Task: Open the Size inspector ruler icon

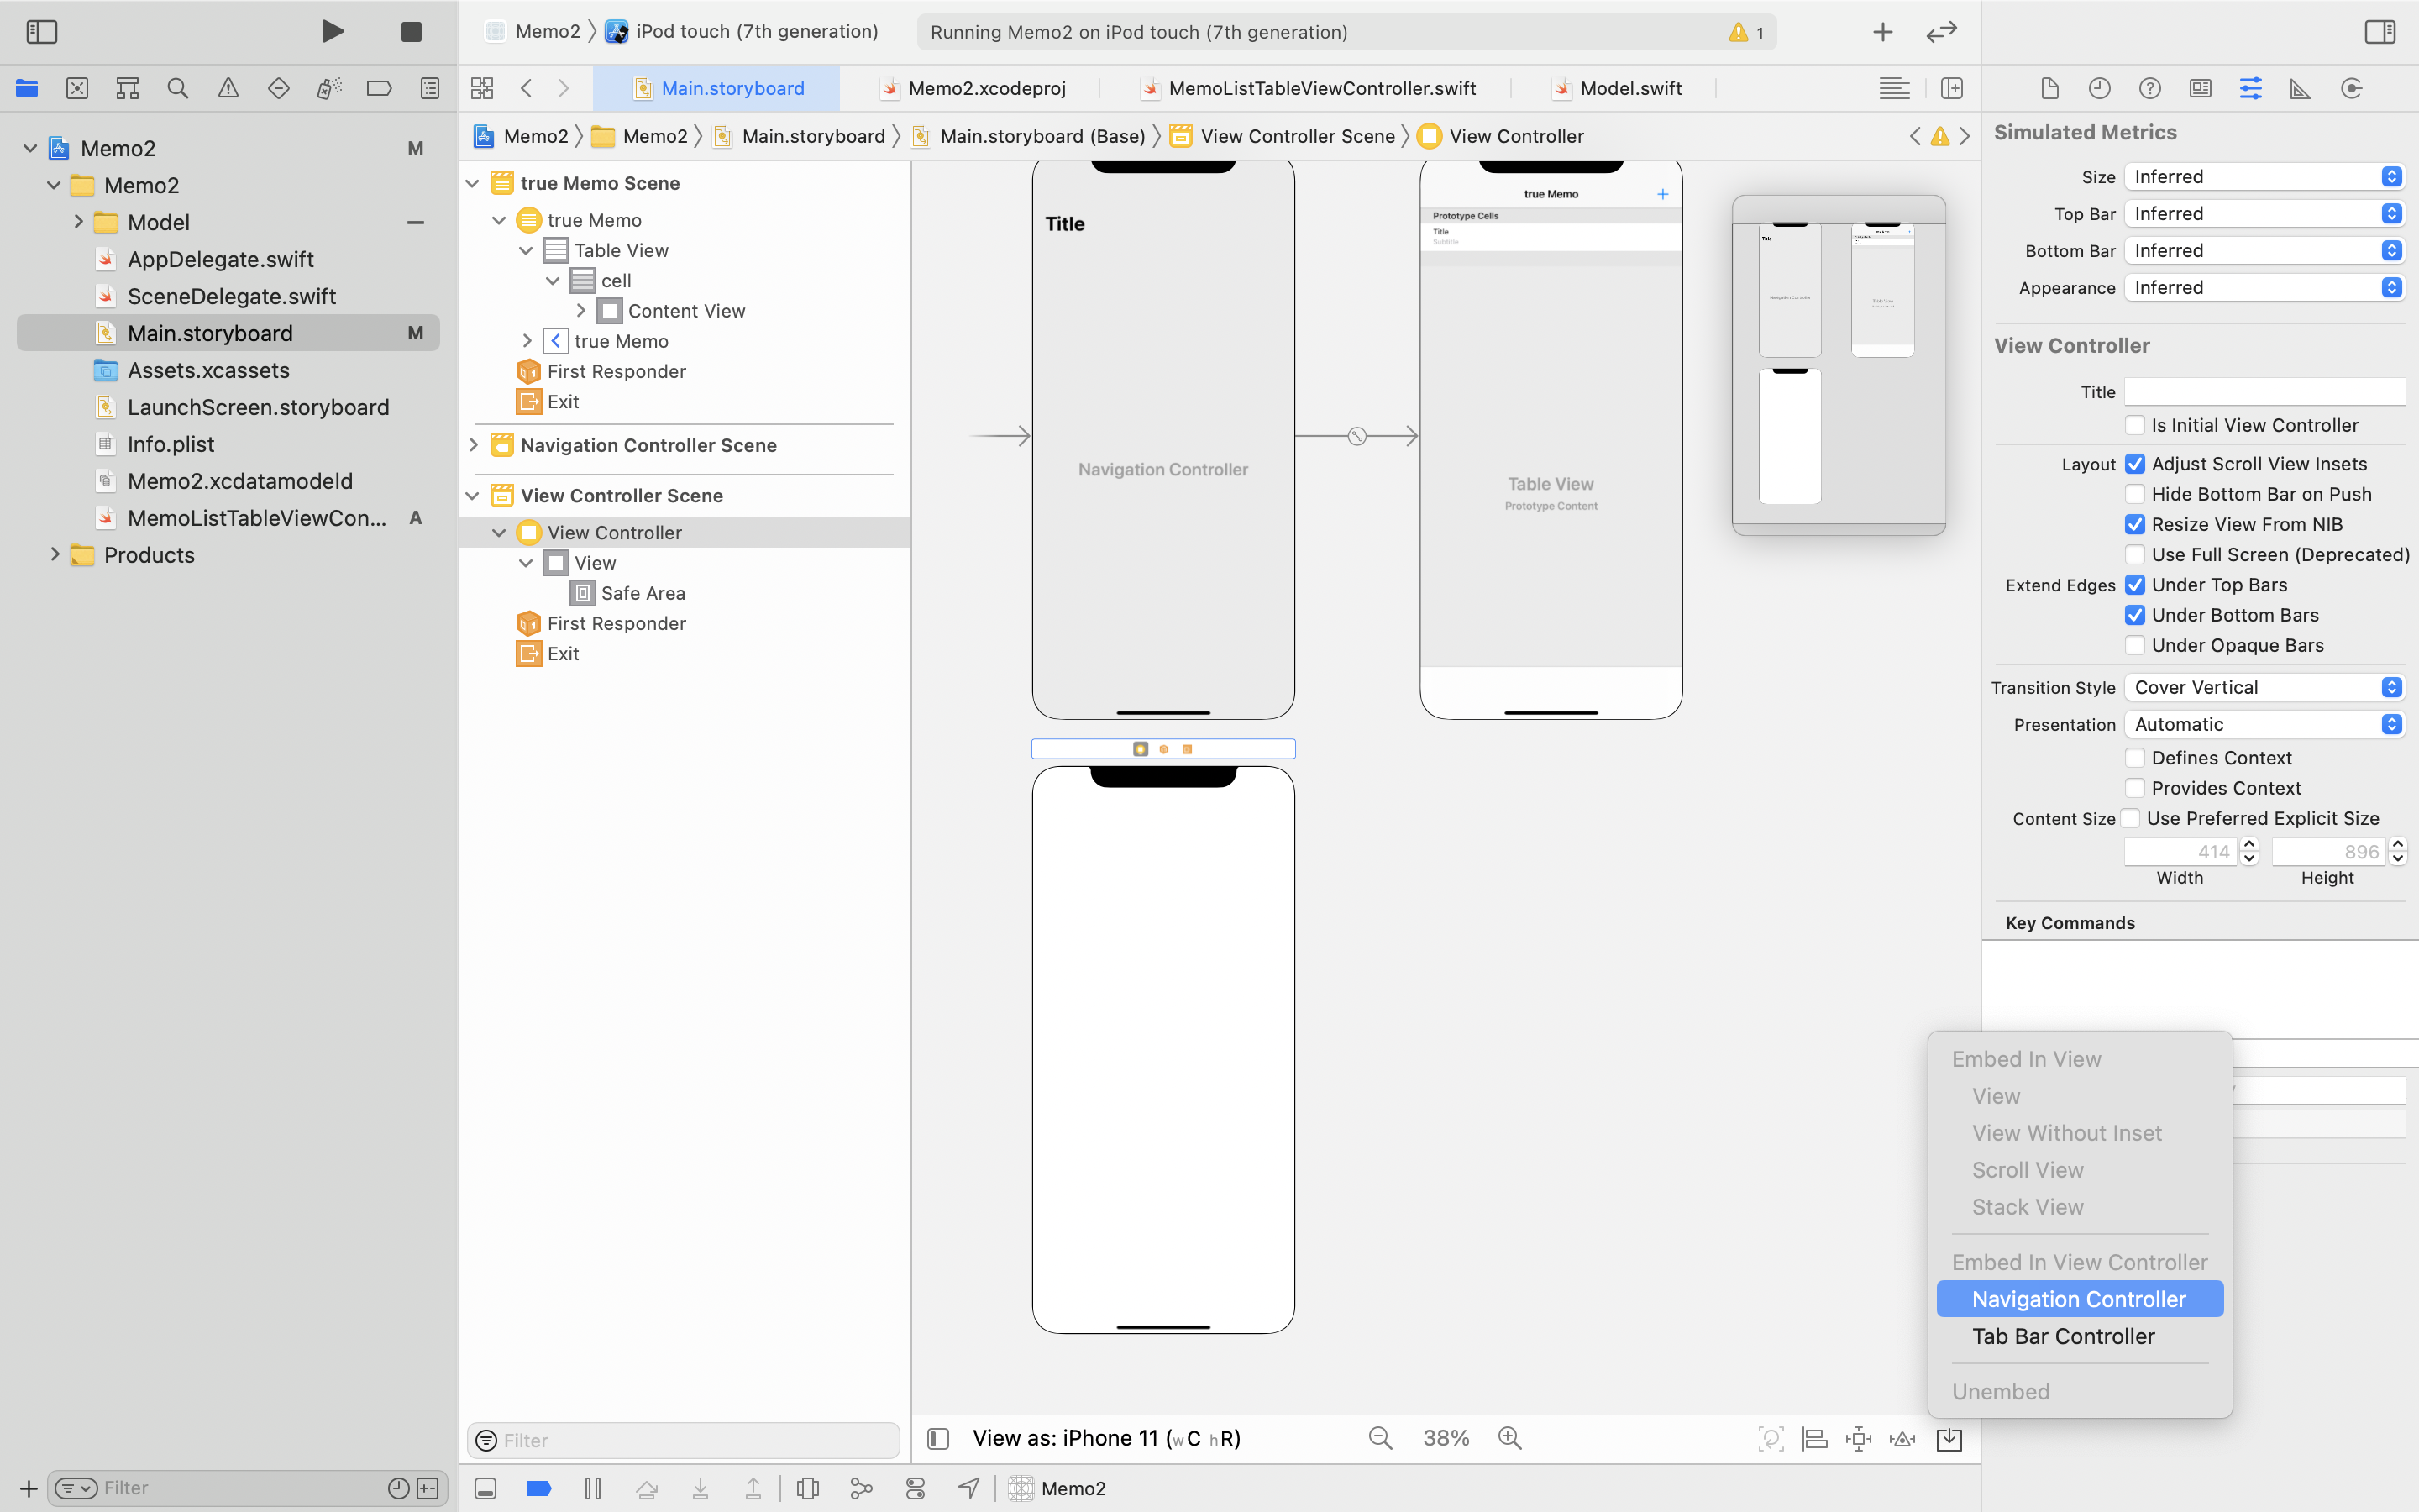Action: 2300,88
